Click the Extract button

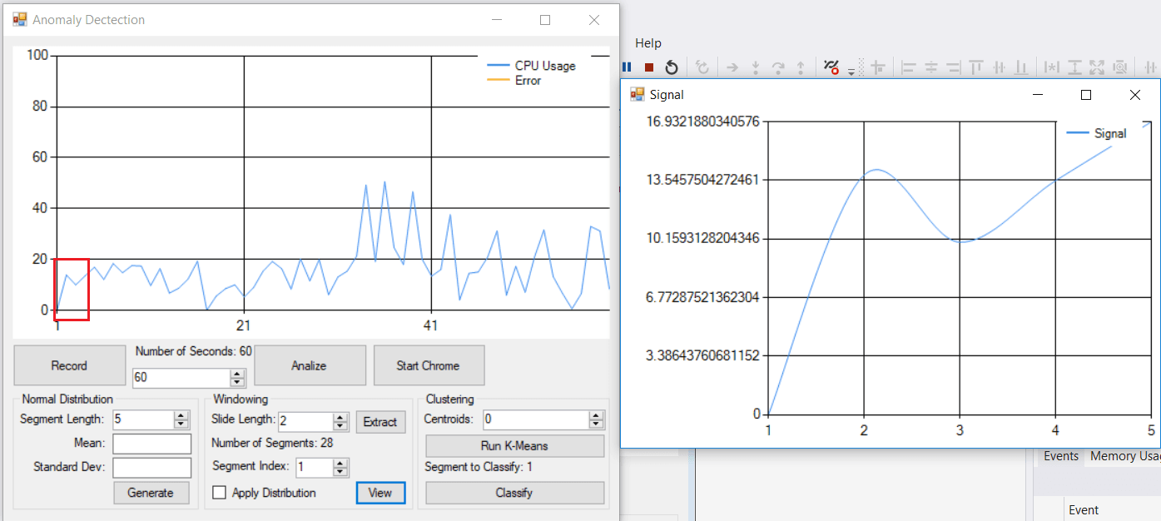(380, 422)
